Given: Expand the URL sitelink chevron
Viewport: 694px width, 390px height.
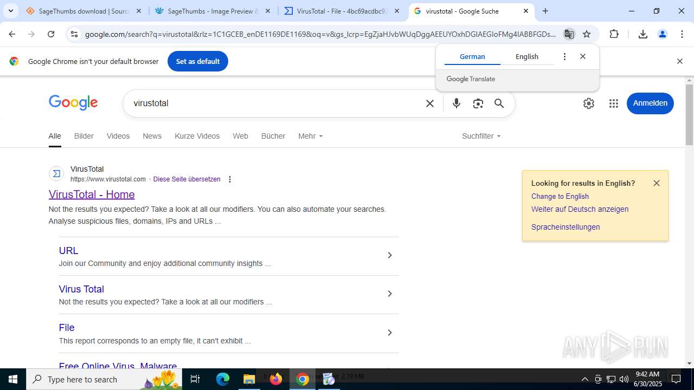Looking at the screenshot, I should (389, 255).
